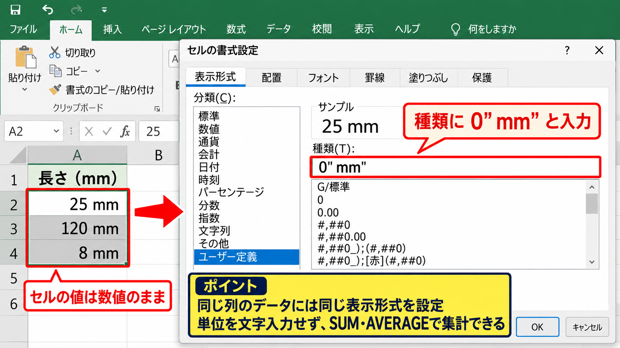This screenshot has width=620, height=348.
Task: Click the formula bar cancel X icon
Action: (89, 131)
